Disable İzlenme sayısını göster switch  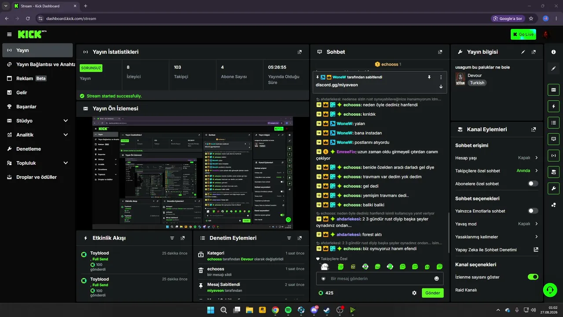pos(533,277)
